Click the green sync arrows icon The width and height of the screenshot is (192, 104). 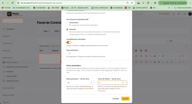pos(163,62)
